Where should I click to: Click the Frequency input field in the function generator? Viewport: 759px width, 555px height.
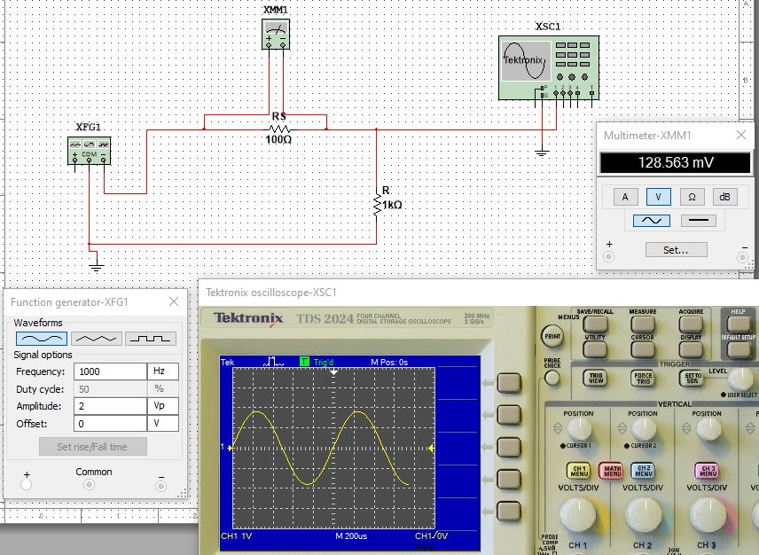tap(111, 371)
